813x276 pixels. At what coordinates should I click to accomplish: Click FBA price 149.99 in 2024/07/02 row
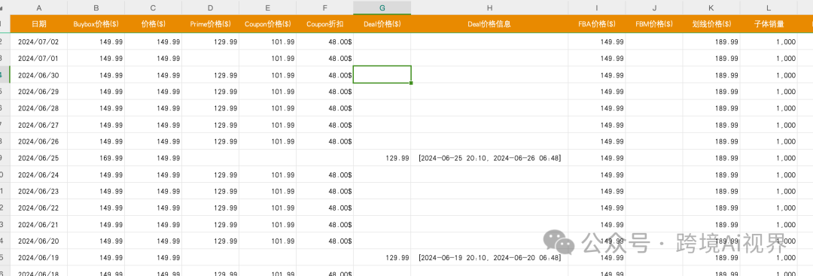(597, 42)
